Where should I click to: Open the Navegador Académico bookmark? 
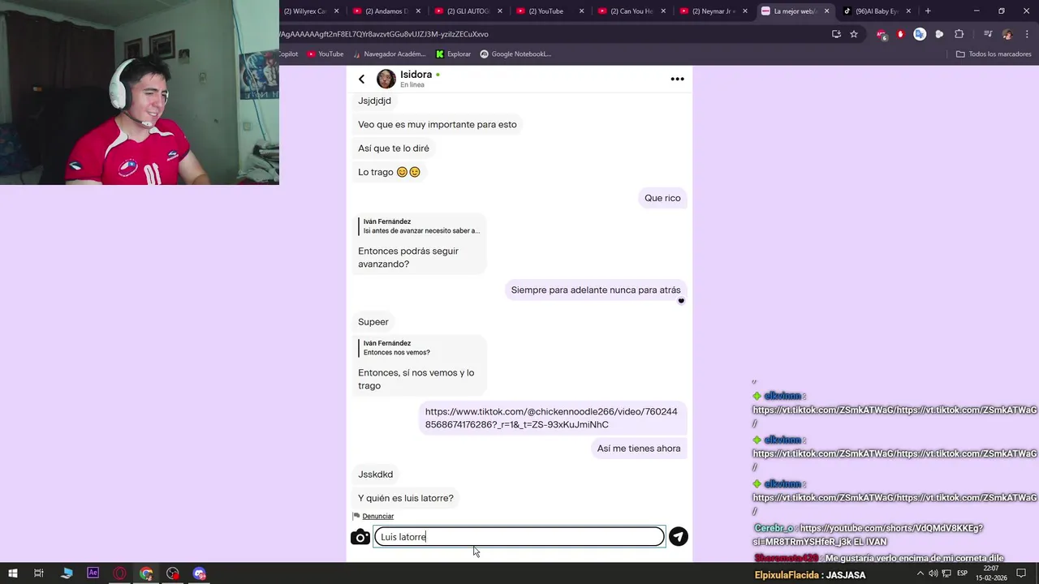(x=389, y=54)
